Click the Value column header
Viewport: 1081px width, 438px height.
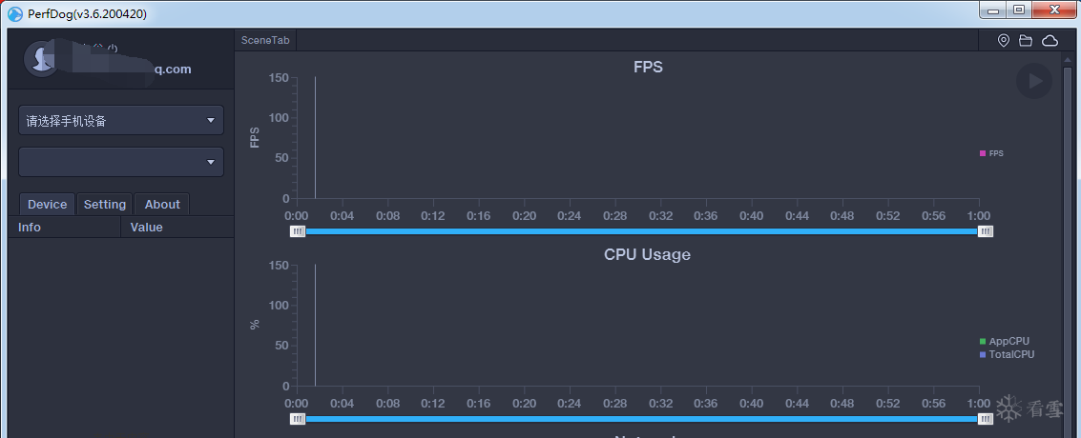[147, 227]
